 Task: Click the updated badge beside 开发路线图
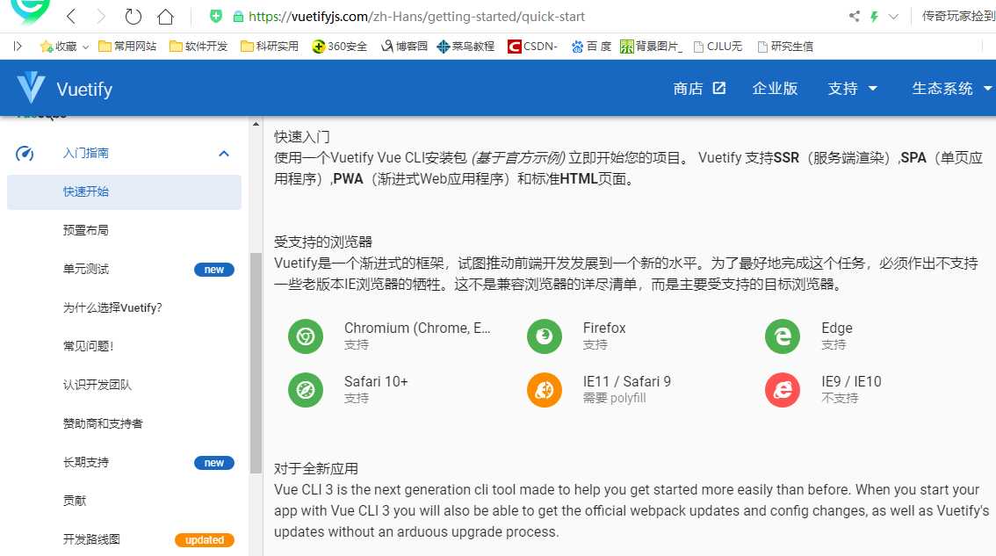205,540
